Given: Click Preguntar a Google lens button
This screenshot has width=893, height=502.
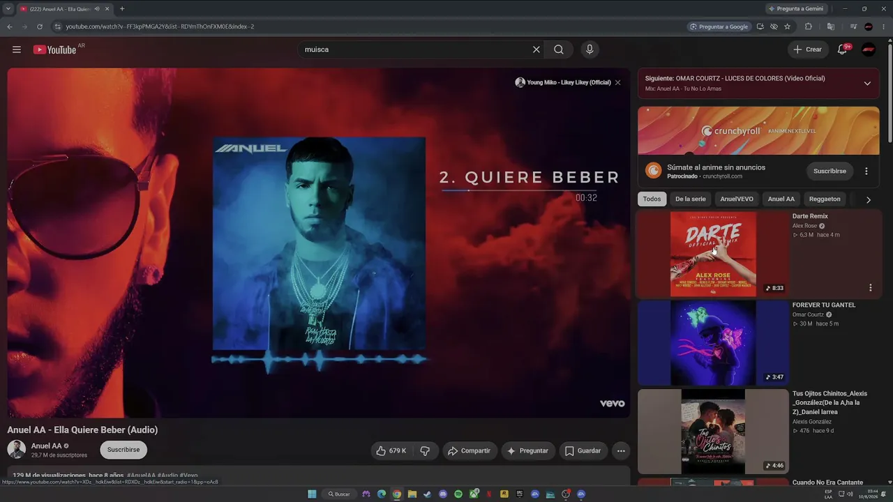Looking at the screenshot, I should (719, 26).
